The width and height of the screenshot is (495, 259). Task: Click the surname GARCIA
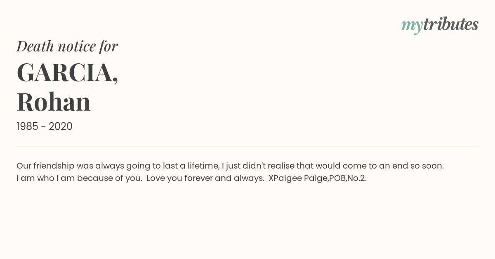pyautogui.click(x=67, y=73)
